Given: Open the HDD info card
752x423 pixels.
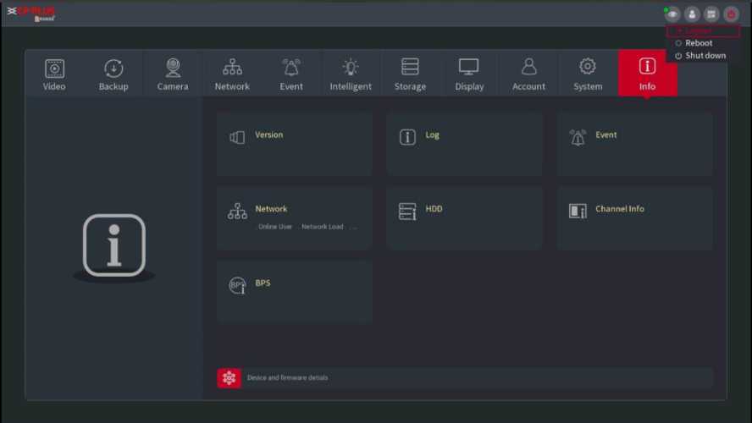Looking at the screenshot, I should (464, 218).
